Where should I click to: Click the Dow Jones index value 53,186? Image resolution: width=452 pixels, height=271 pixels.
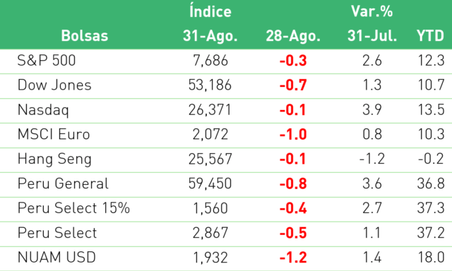click(210, 85)
